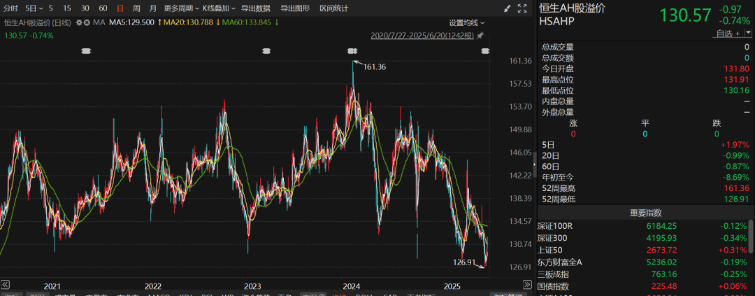Expand the 5日 period dropdown
The image size is (755, 296).
33,8
